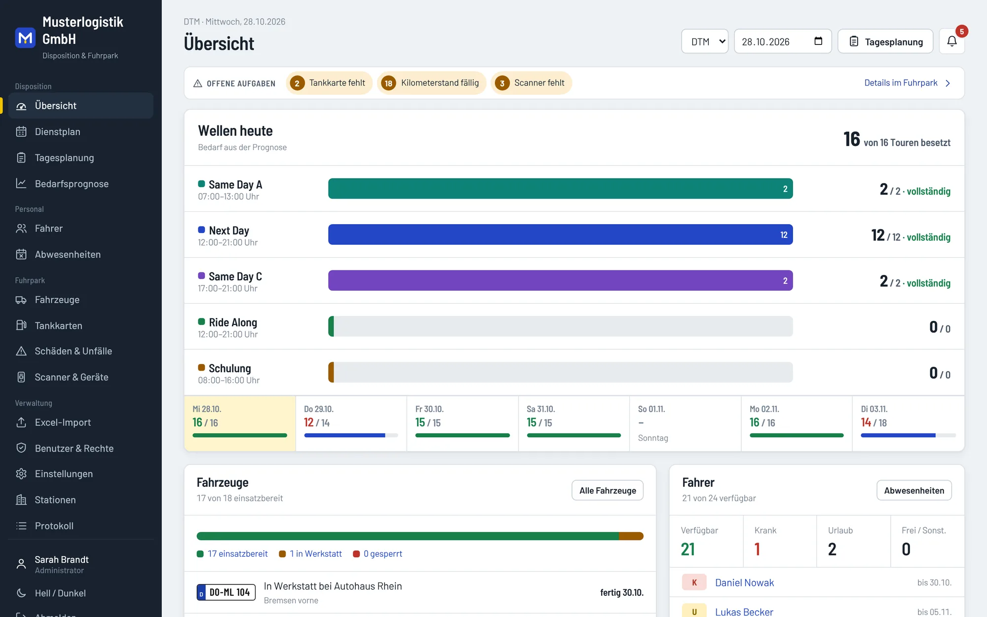
Task: Click the Dienstplan calendar icon
Action: 21,132
